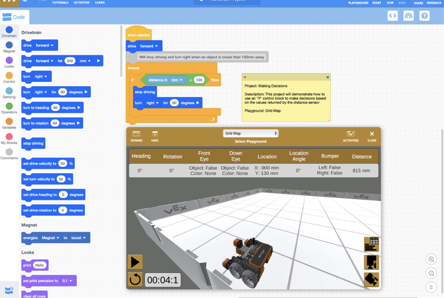Viewport: 444px width, 298px height.
Task: Open the Learn menu
Action: 100,3
